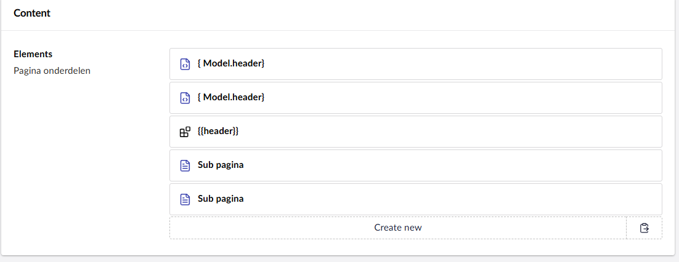The image size is (679, 262).
Task: Click code file icon of top Model.header block
Action: pyautogui.click(x=185, y=64)
